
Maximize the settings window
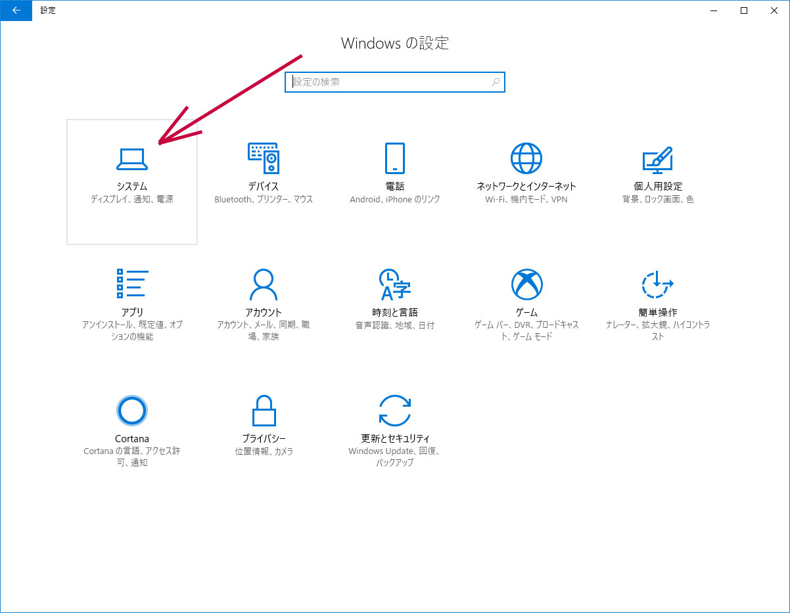click(x=744, y=11)
